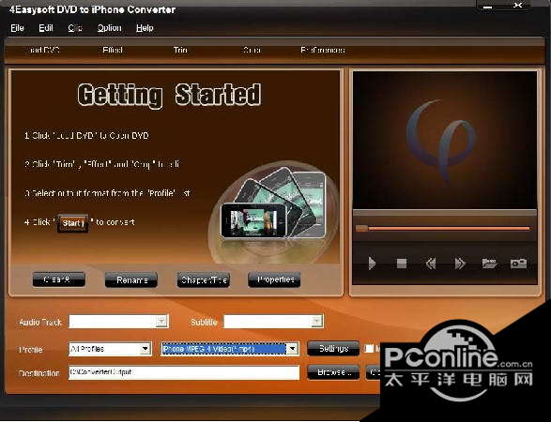The width and height of the screenshot is (551, 422).
Task: Close the converter window
Action: click(518, 6)
